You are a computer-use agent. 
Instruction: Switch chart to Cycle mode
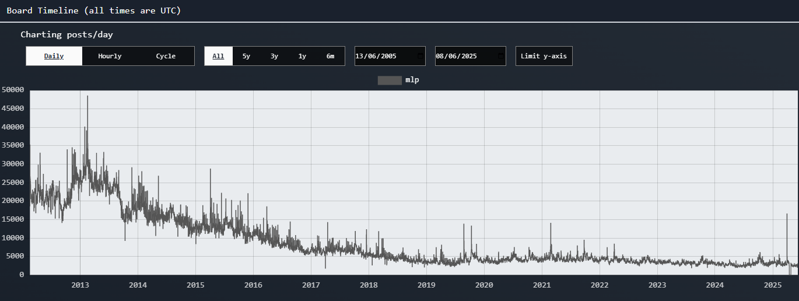[166, 56]
